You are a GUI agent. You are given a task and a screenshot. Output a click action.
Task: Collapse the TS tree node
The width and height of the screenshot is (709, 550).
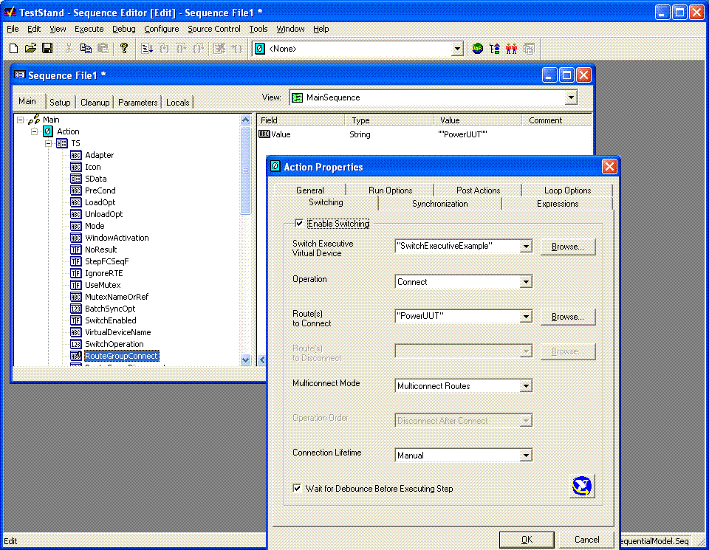pyautogui.click(x=49, y=143)
